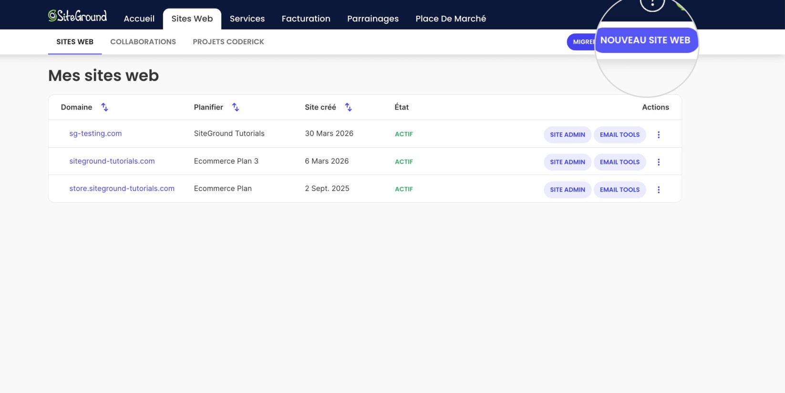Open Email Tools for siteground-tutorials.com
785x393 pixels.
pyautogui.click(x=620, y=162)
